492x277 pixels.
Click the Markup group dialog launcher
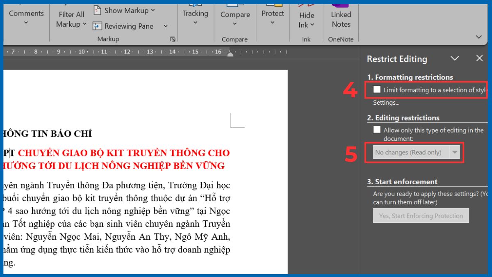click(x=173, y=39)
